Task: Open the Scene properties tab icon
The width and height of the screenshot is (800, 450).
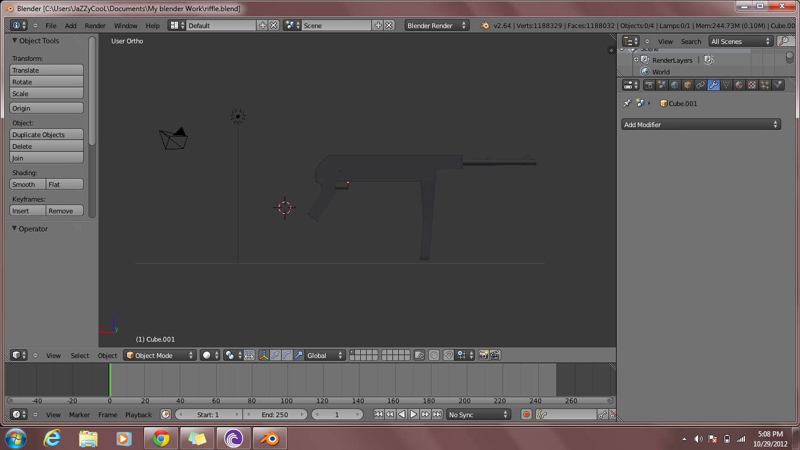Action: pyautogui.click(x=662, y=85)
